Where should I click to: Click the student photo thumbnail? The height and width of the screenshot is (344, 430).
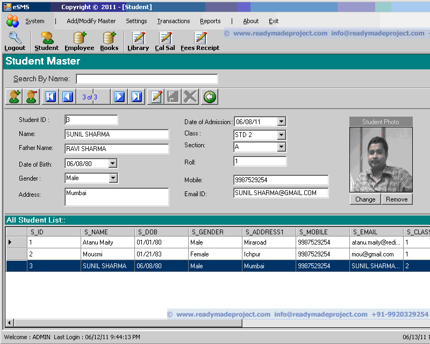pos(381,160)
